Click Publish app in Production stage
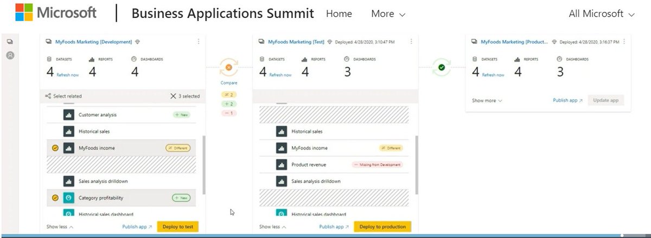 point(568,100)
